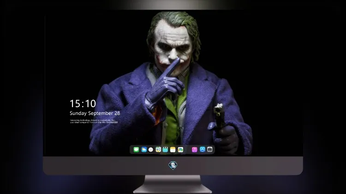This screenshot has height=194, width=346.
Task: Click the small tagline under the date
Action: 94,121
